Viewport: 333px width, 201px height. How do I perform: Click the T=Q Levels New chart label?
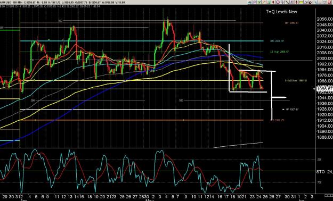click(x=281, y=12)
